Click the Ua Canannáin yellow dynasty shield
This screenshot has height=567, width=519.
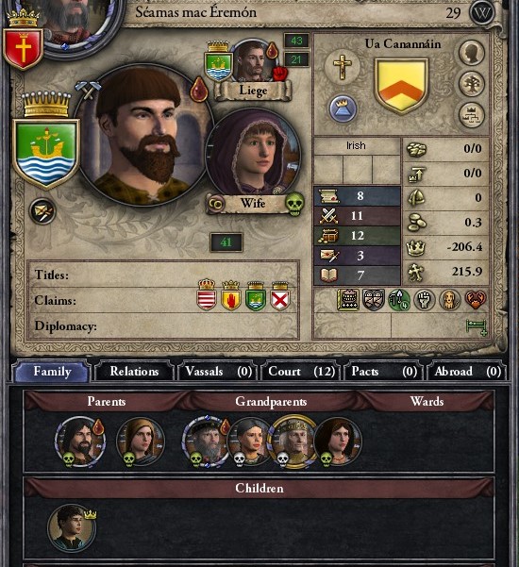pos(401,86)
